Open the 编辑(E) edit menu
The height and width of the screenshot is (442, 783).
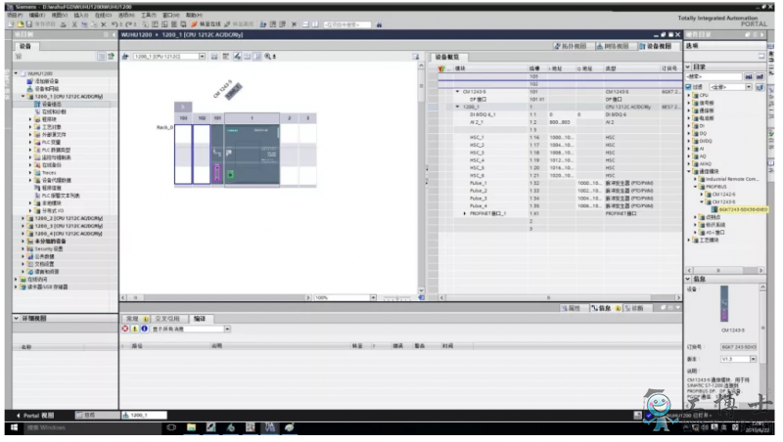(x=37, y=16)
